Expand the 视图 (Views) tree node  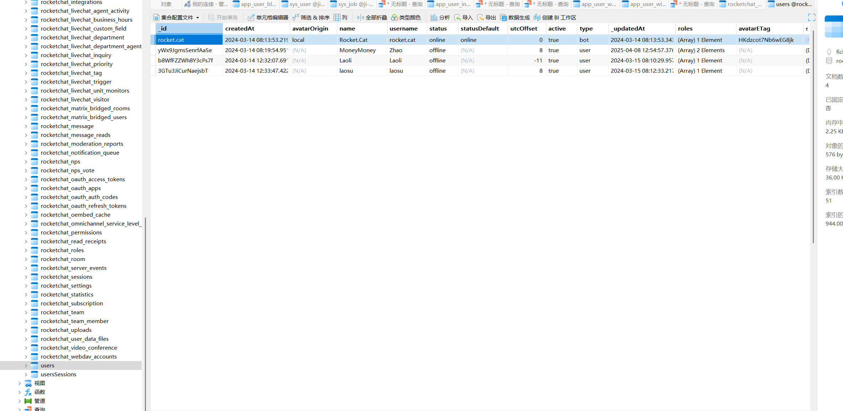tap(20, 383)
